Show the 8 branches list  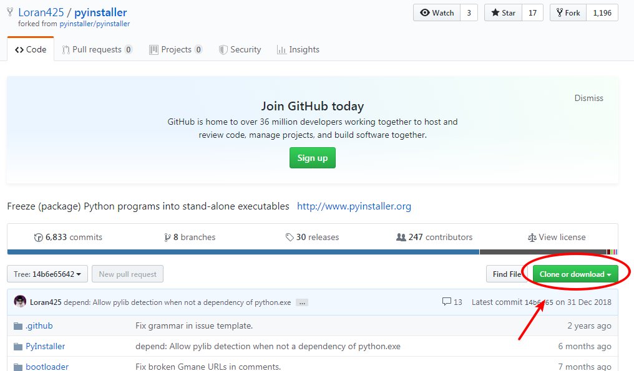tap(190, 237)
